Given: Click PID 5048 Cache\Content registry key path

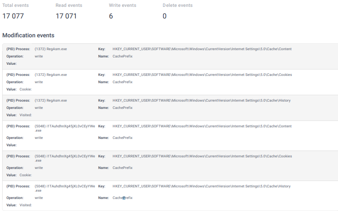Looking at the screenshot, I should pos(202,126).
